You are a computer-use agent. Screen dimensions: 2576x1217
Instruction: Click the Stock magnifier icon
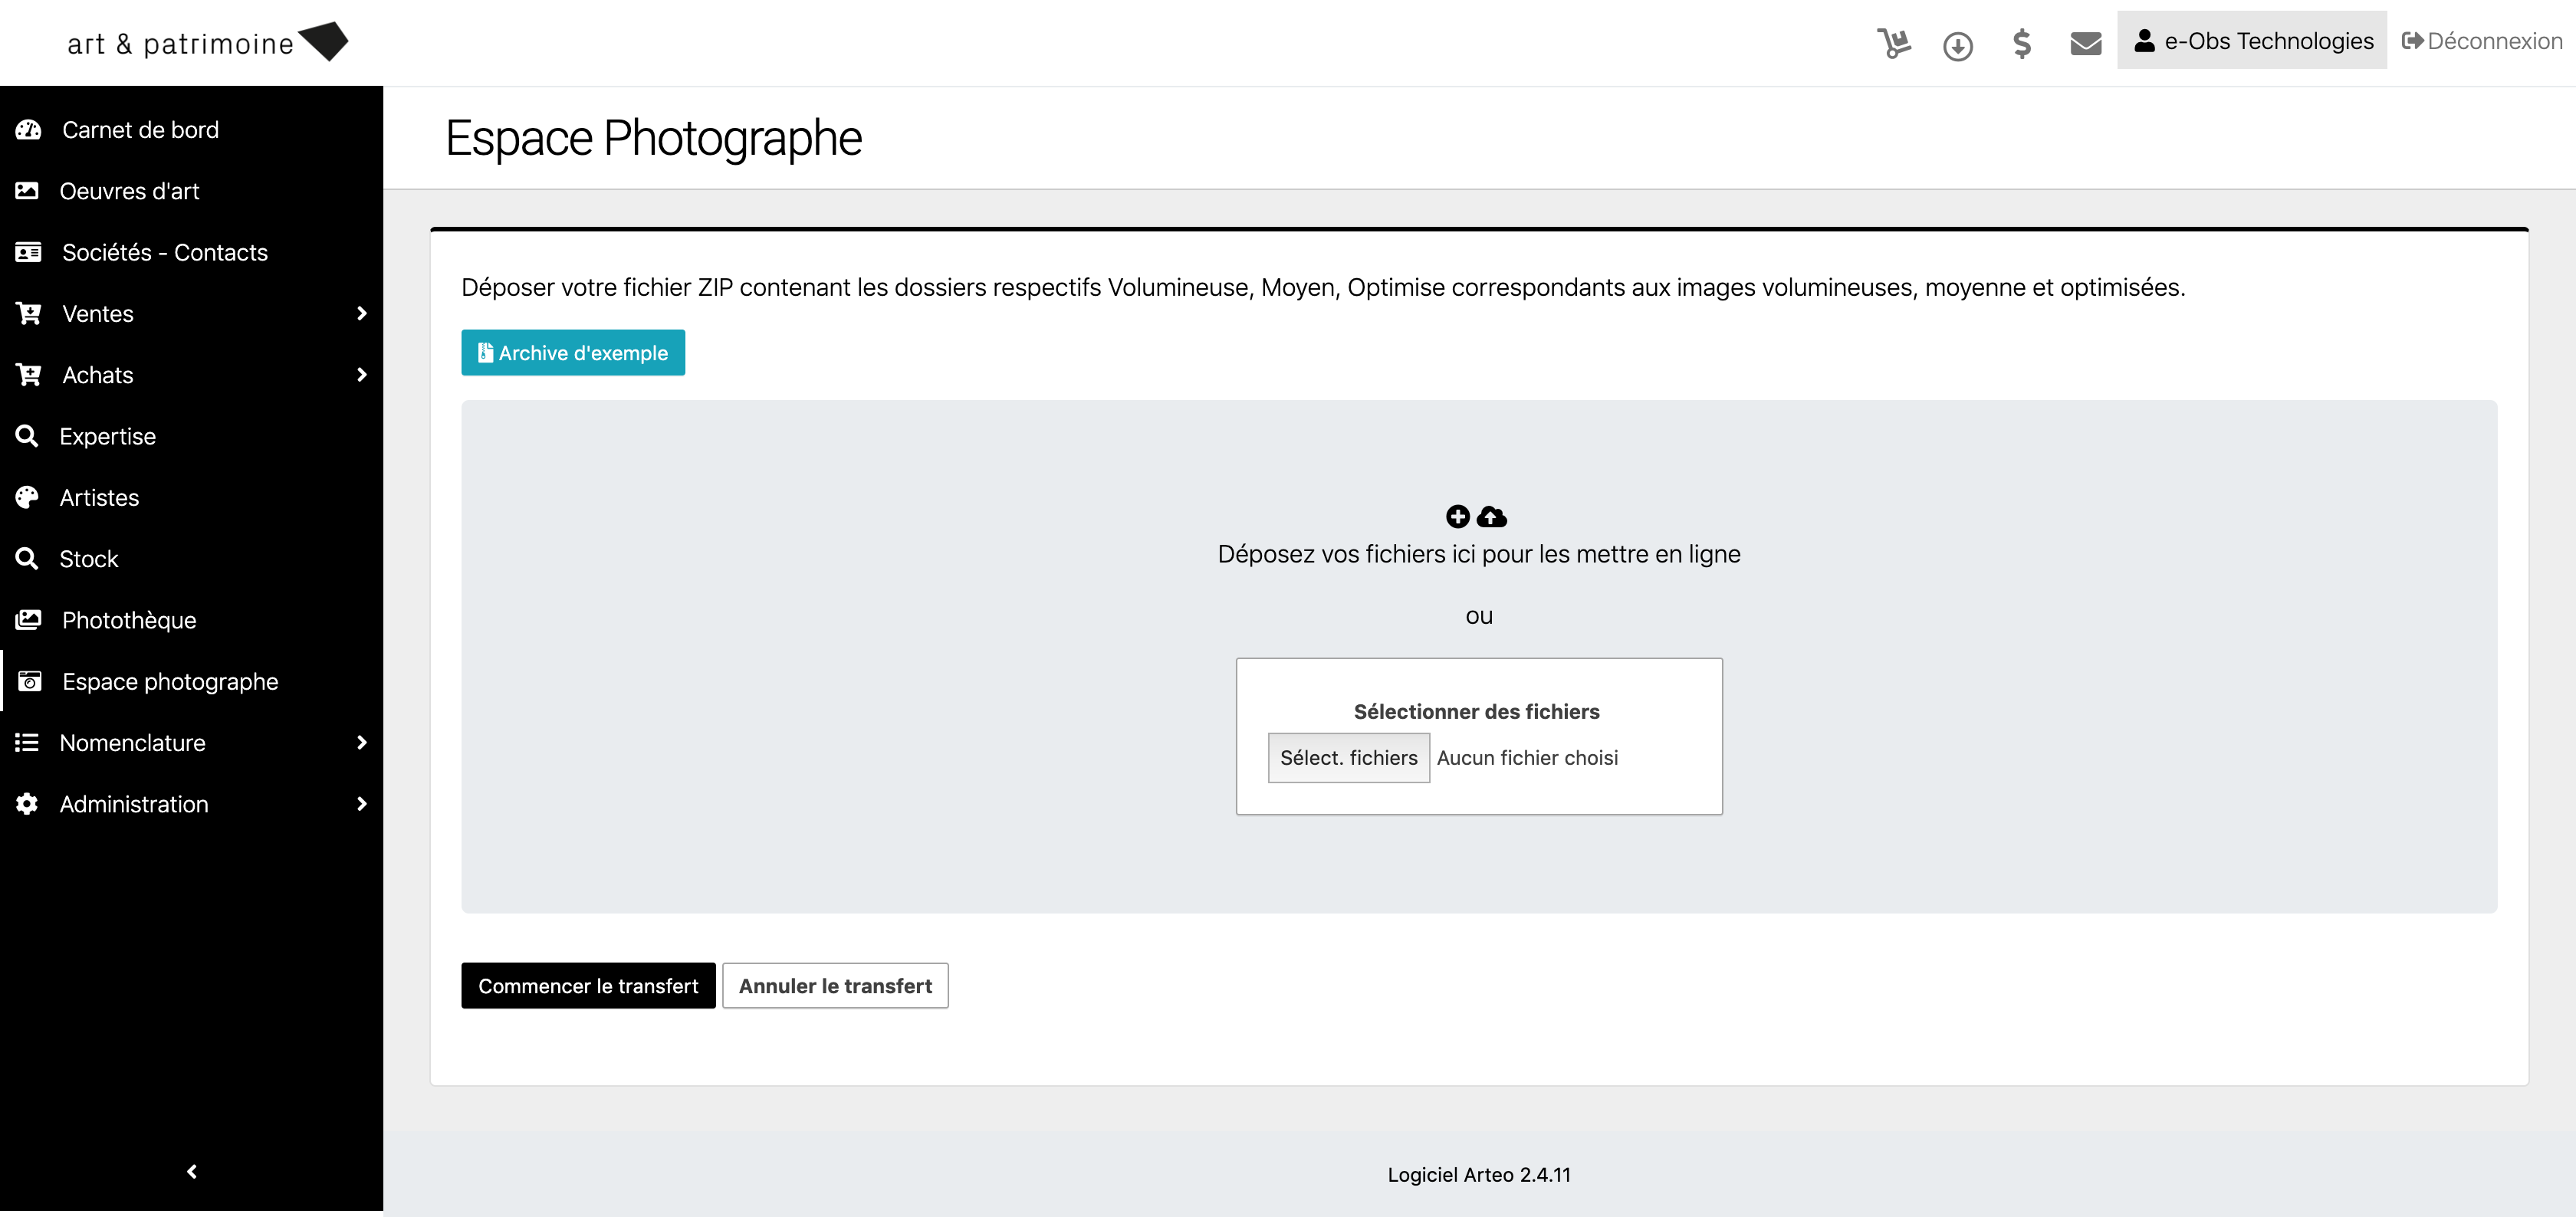[27, 558]
